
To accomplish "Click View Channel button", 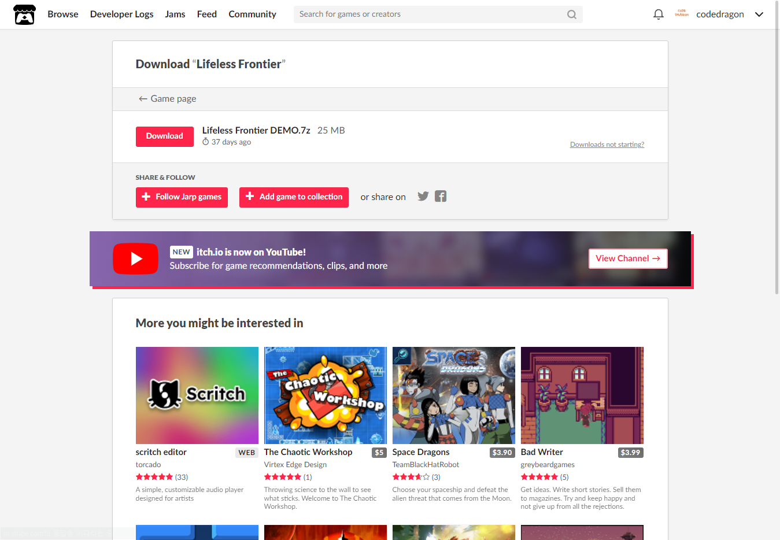I will pyautogui.click(x=628, y=258).
